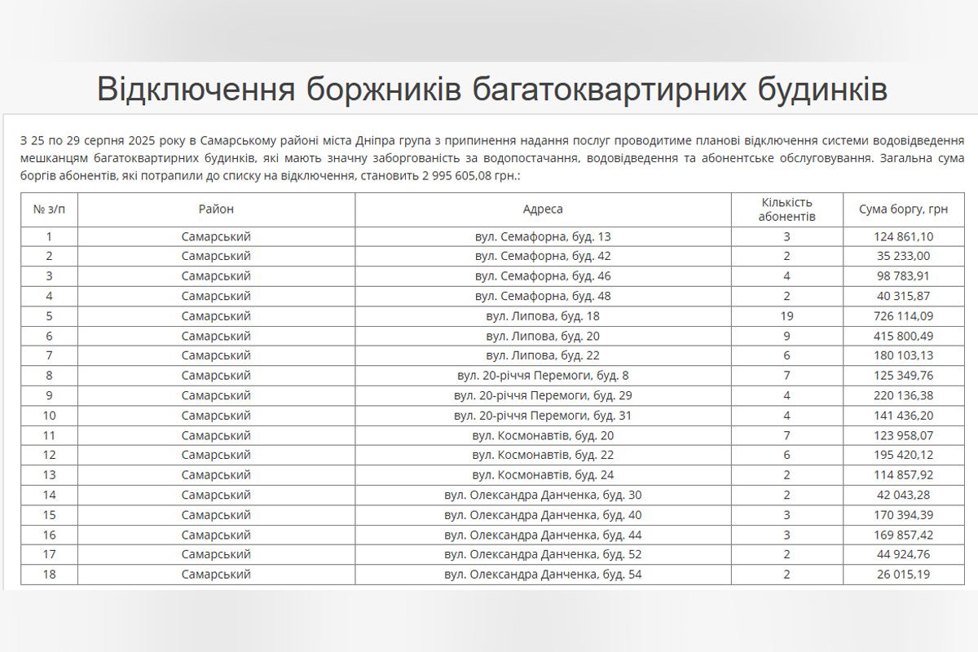
Task: Click address 'вул. 20-річчя Перемоги, буд. 29'
Action: tap(543, 395)
